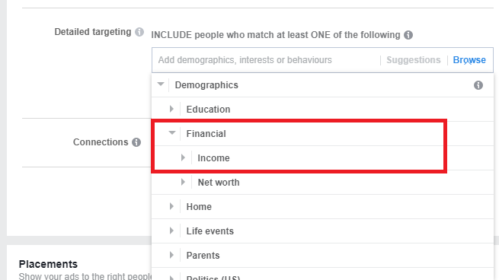Screen dimensions: 499x280
Task: Click the Suggestions link
Action: (x=414, y=60)
